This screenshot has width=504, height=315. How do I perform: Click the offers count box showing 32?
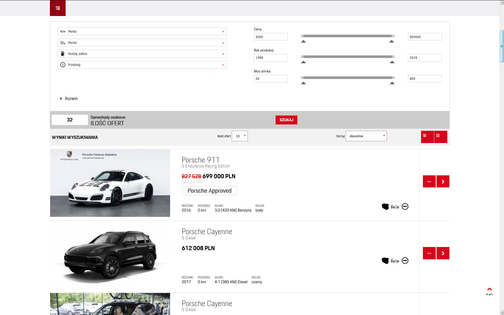[70, 120]
